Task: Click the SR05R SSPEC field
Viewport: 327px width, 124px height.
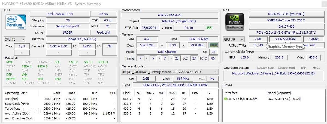Action: (68, 32)
